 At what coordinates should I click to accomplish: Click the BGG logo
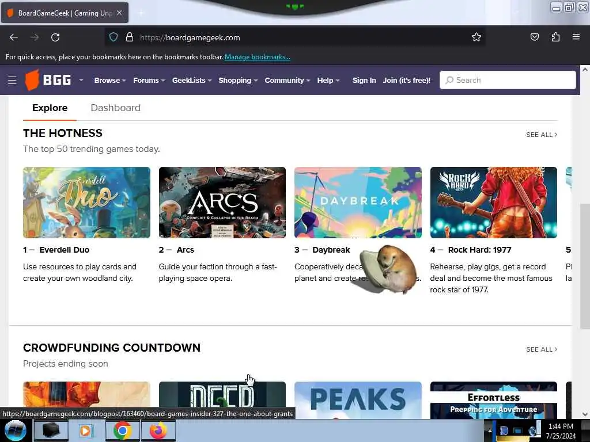click(x=48, y=80)
